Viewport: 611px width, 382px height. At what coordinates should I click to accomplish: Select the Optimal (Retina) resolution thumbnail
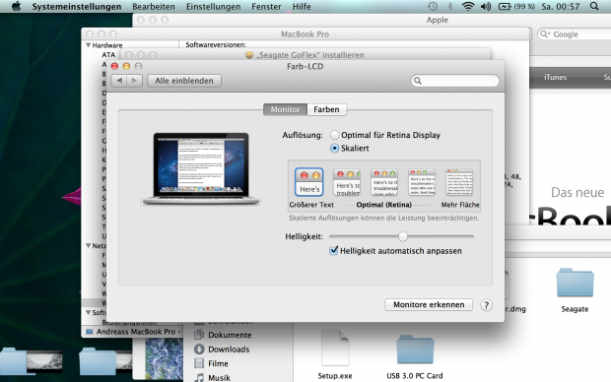pos(384,182)
